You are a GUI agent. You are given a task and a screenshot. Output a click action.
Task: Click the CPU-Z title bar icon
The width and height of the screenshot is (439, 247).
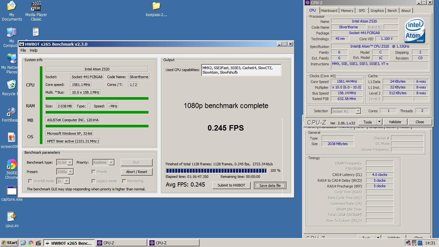point(308,3)
